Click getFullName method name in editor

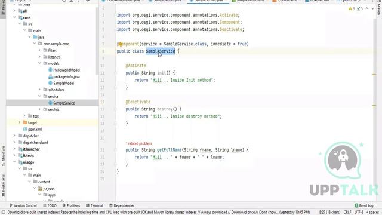point(170,150)
